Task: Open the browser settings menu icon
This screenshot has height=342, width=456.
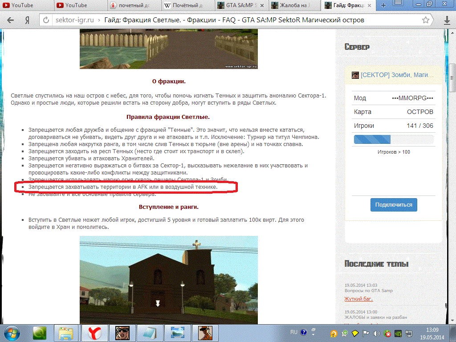Action: [398, 4]
